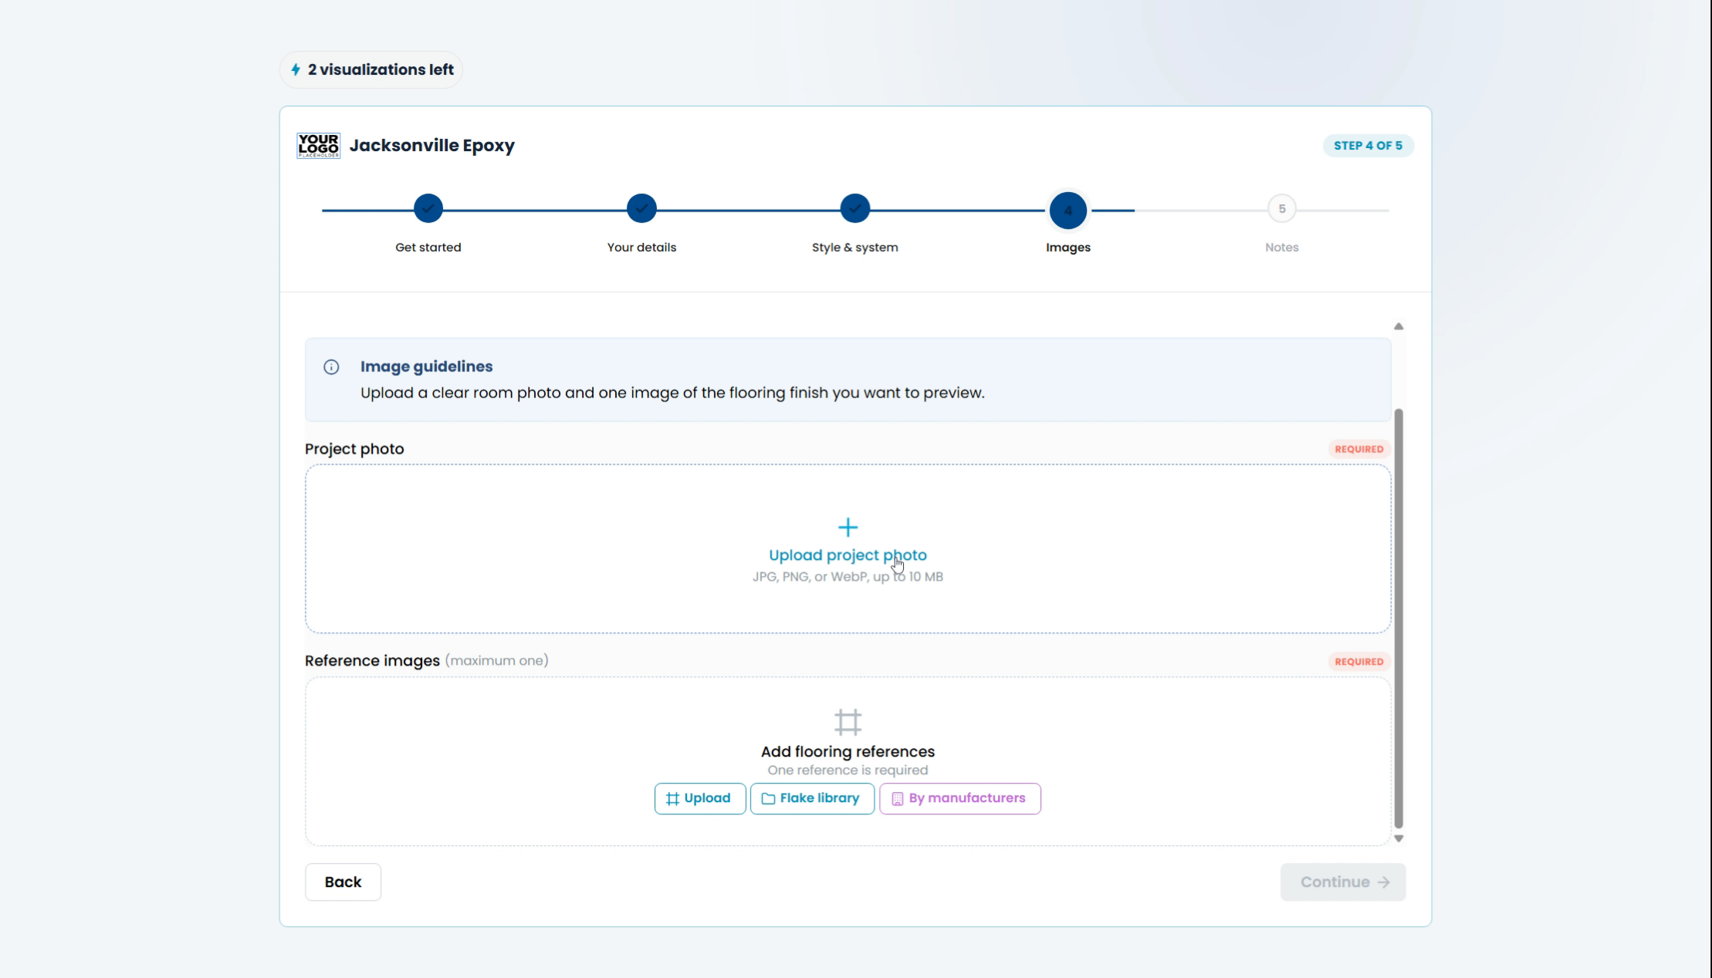The image size is (1712, 978).
Task: Click the vertical scrollbar thumb
Action: [x=1399, y=619]
